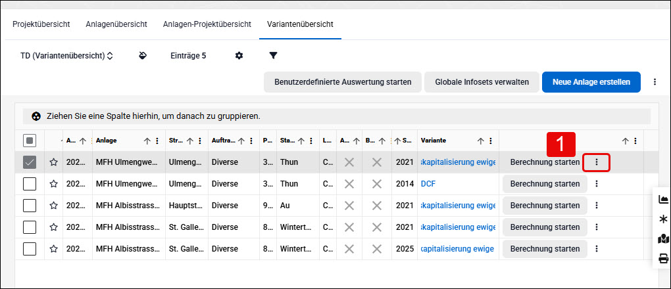Viewport: 671px width, 289px height.
Task: Open the Anlage column header menu
Action: [x=157, y=141]
